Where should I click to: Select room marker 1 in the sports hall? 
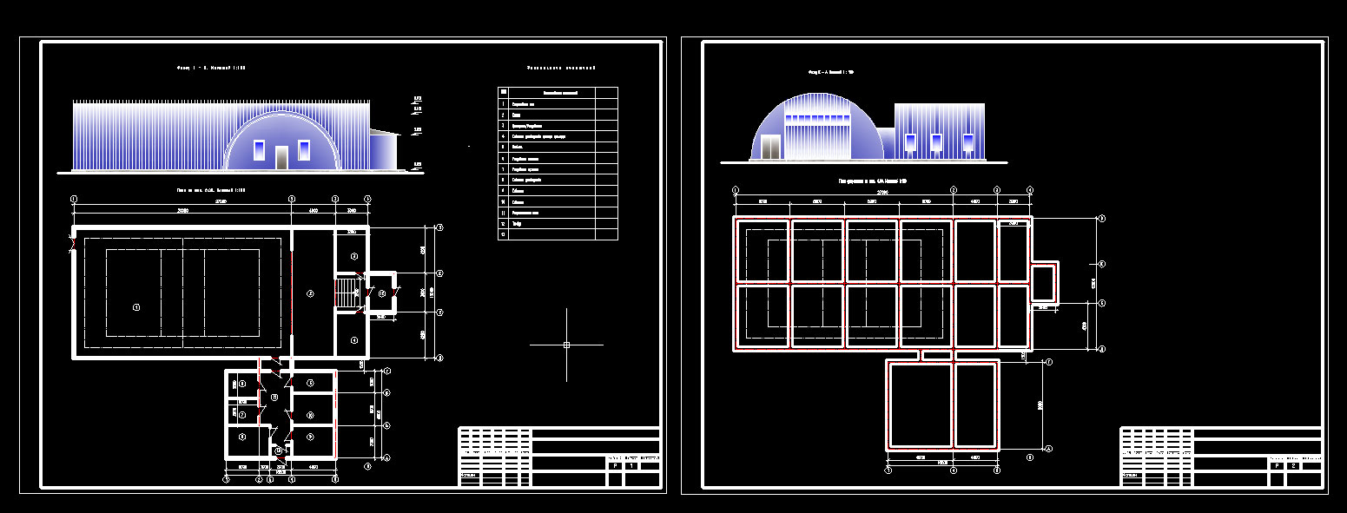coord(135,308)
